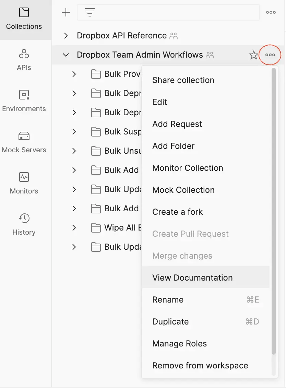Select Remove from workspace
The image size is (286, 389).
[206, 365]
